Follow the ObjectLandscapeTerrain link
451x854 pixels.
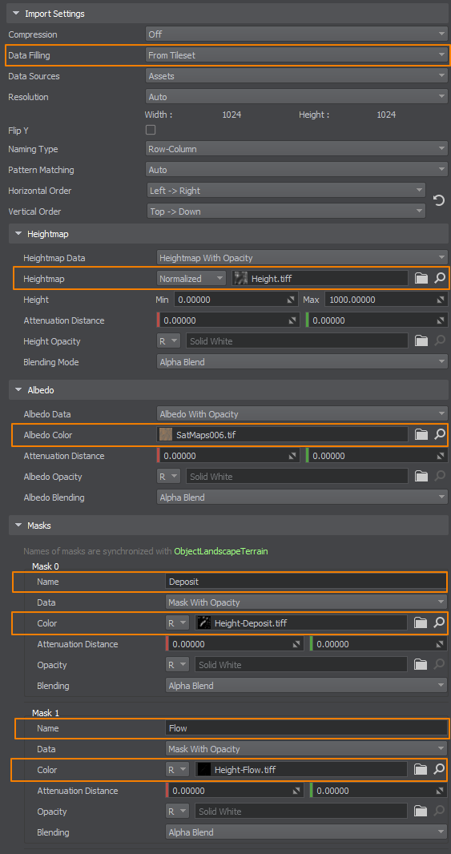click(x=221, y=551)
